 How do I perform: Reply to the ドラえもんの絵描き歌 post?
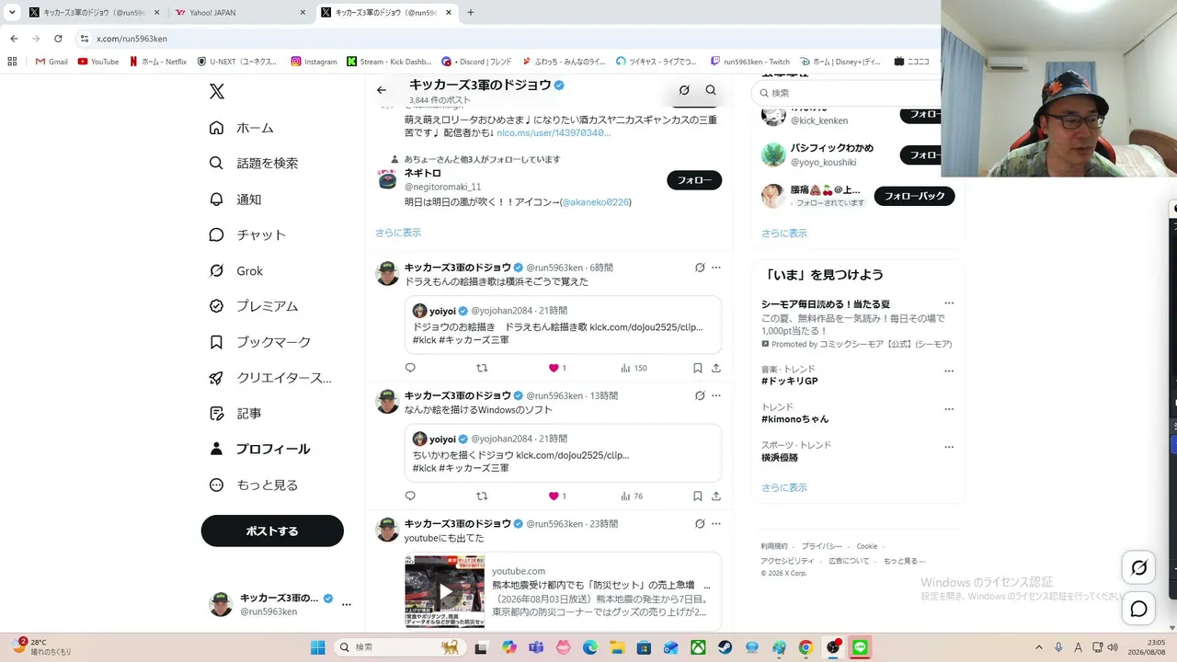410,368
